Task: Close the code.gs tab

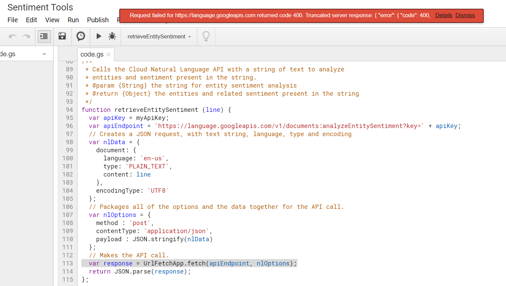Action: [x=109, y=55]
